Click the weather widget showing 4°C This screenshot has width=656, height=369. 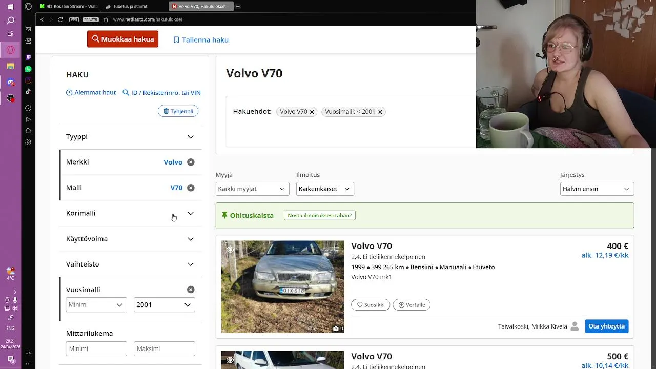[10, 274]
